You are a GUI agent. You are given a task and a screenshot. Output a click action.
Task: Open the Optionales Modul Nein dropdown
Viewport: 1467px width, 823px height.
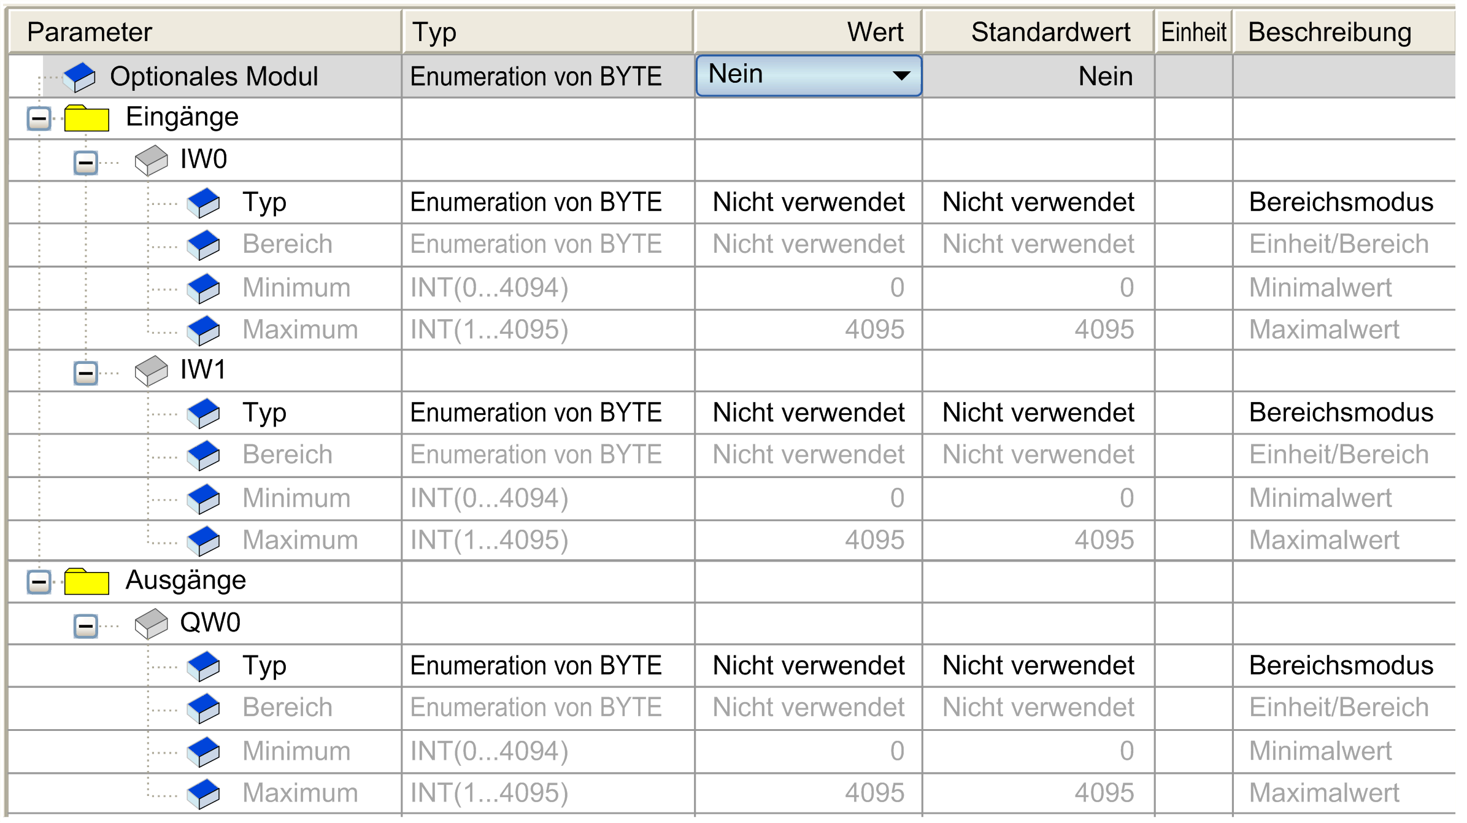pyautogui.click(x=809, y=75)
